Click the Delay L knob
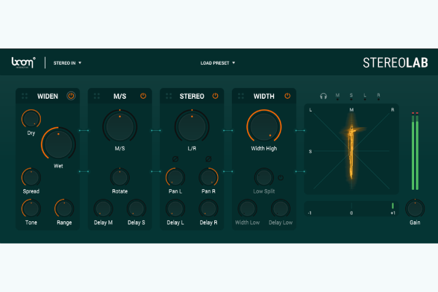Viewport: 438px width, 292px height. (x=175, y=208)
